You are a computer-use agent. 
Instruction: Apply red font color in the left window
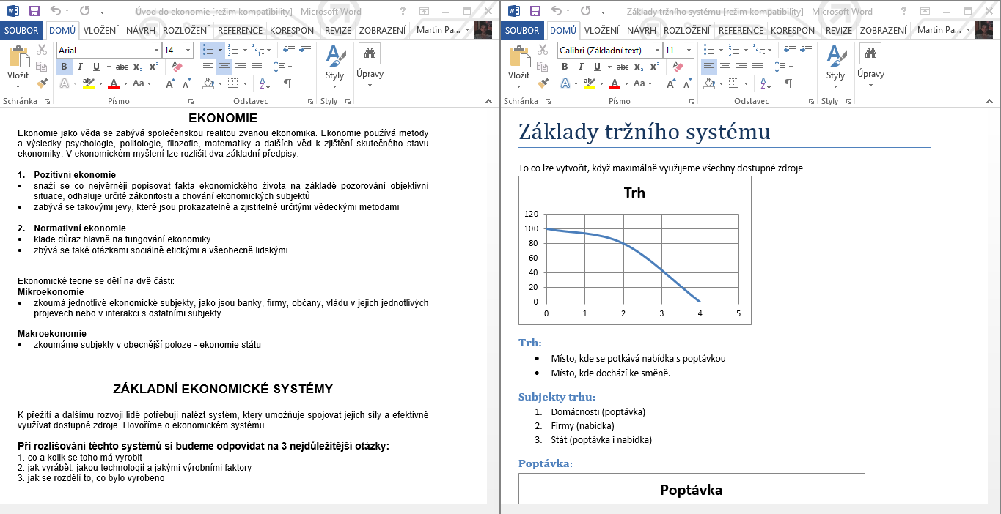(113, 83)
